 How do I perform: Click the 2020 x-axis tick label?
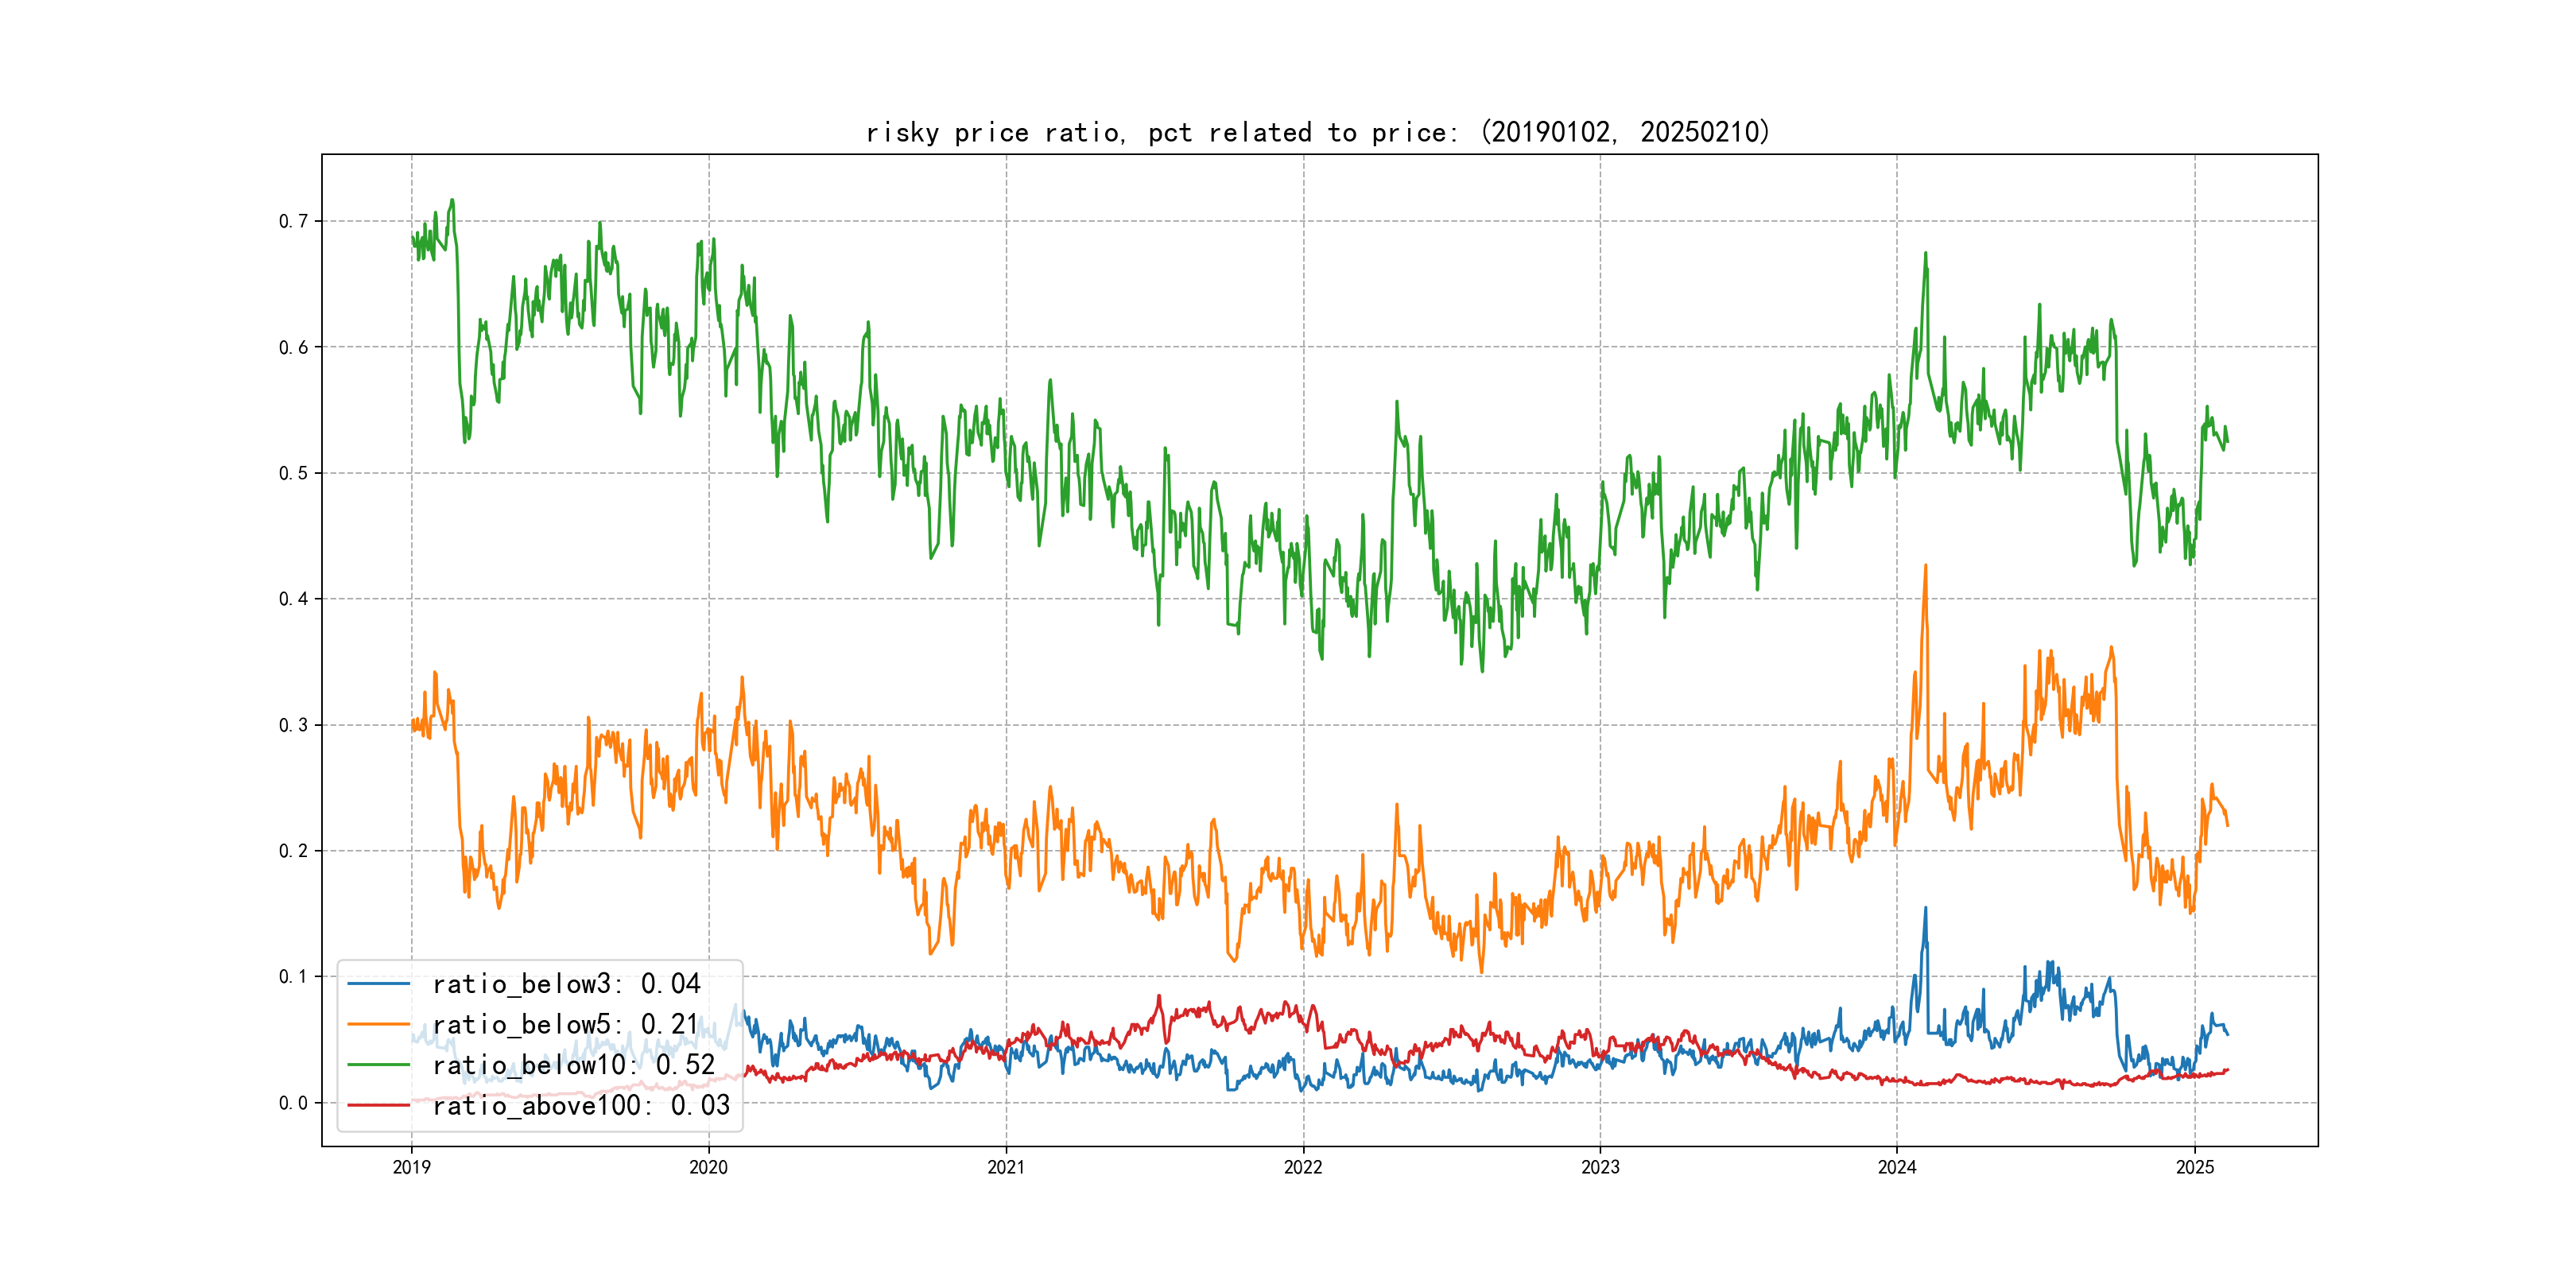coord(708,1167)
